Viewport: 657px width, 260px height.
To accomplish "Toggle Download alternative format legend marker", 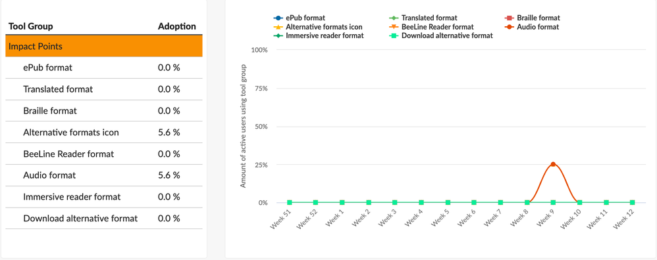I will tap(392, 35).
